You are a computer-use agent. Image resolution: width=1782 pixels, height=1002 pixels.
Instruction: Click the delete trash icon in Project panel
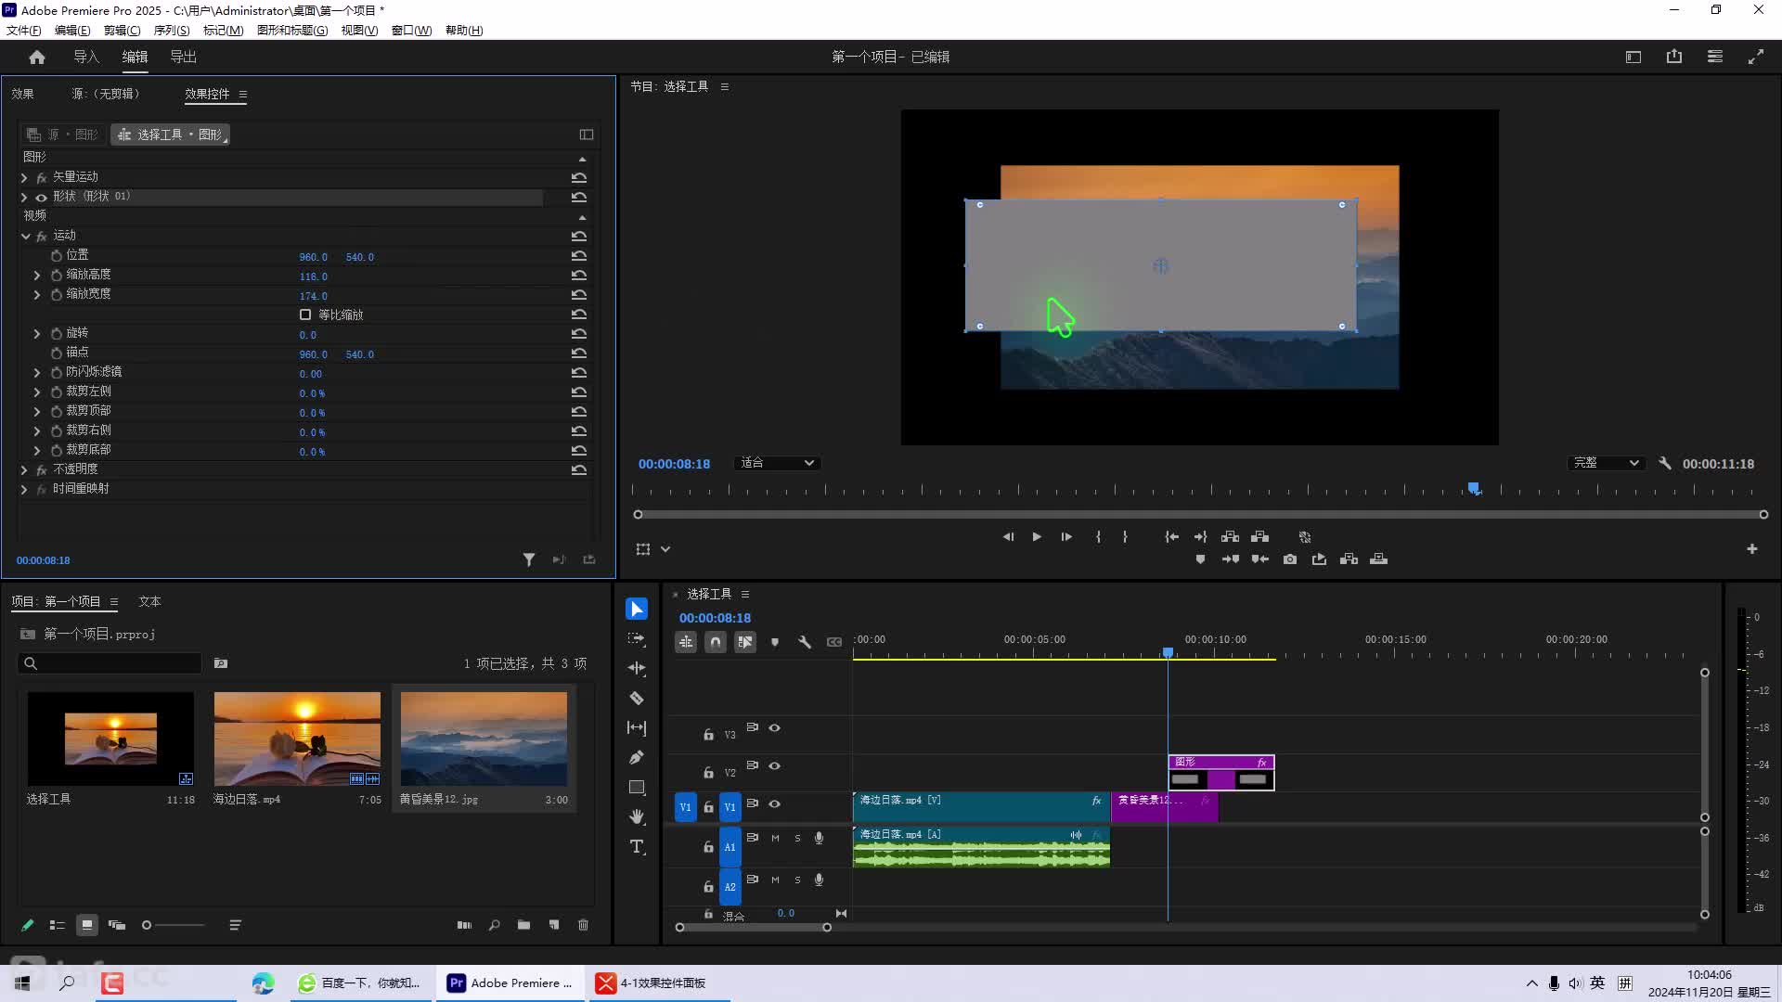click(x=583, y=925)
